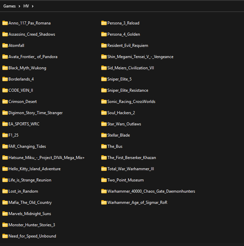
Task: Click the Sniper_Elite_Resistance folder name
Action: pyautogui.click(x=128, y=90)
